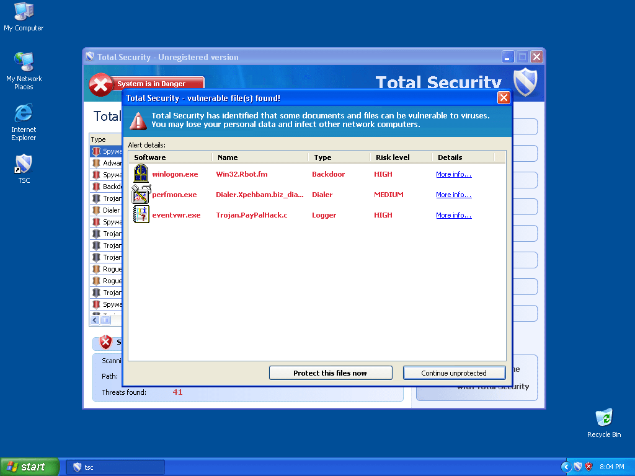Close the vulnerable files found dialog
635x476 pixels.
click(x=504, y=97)
